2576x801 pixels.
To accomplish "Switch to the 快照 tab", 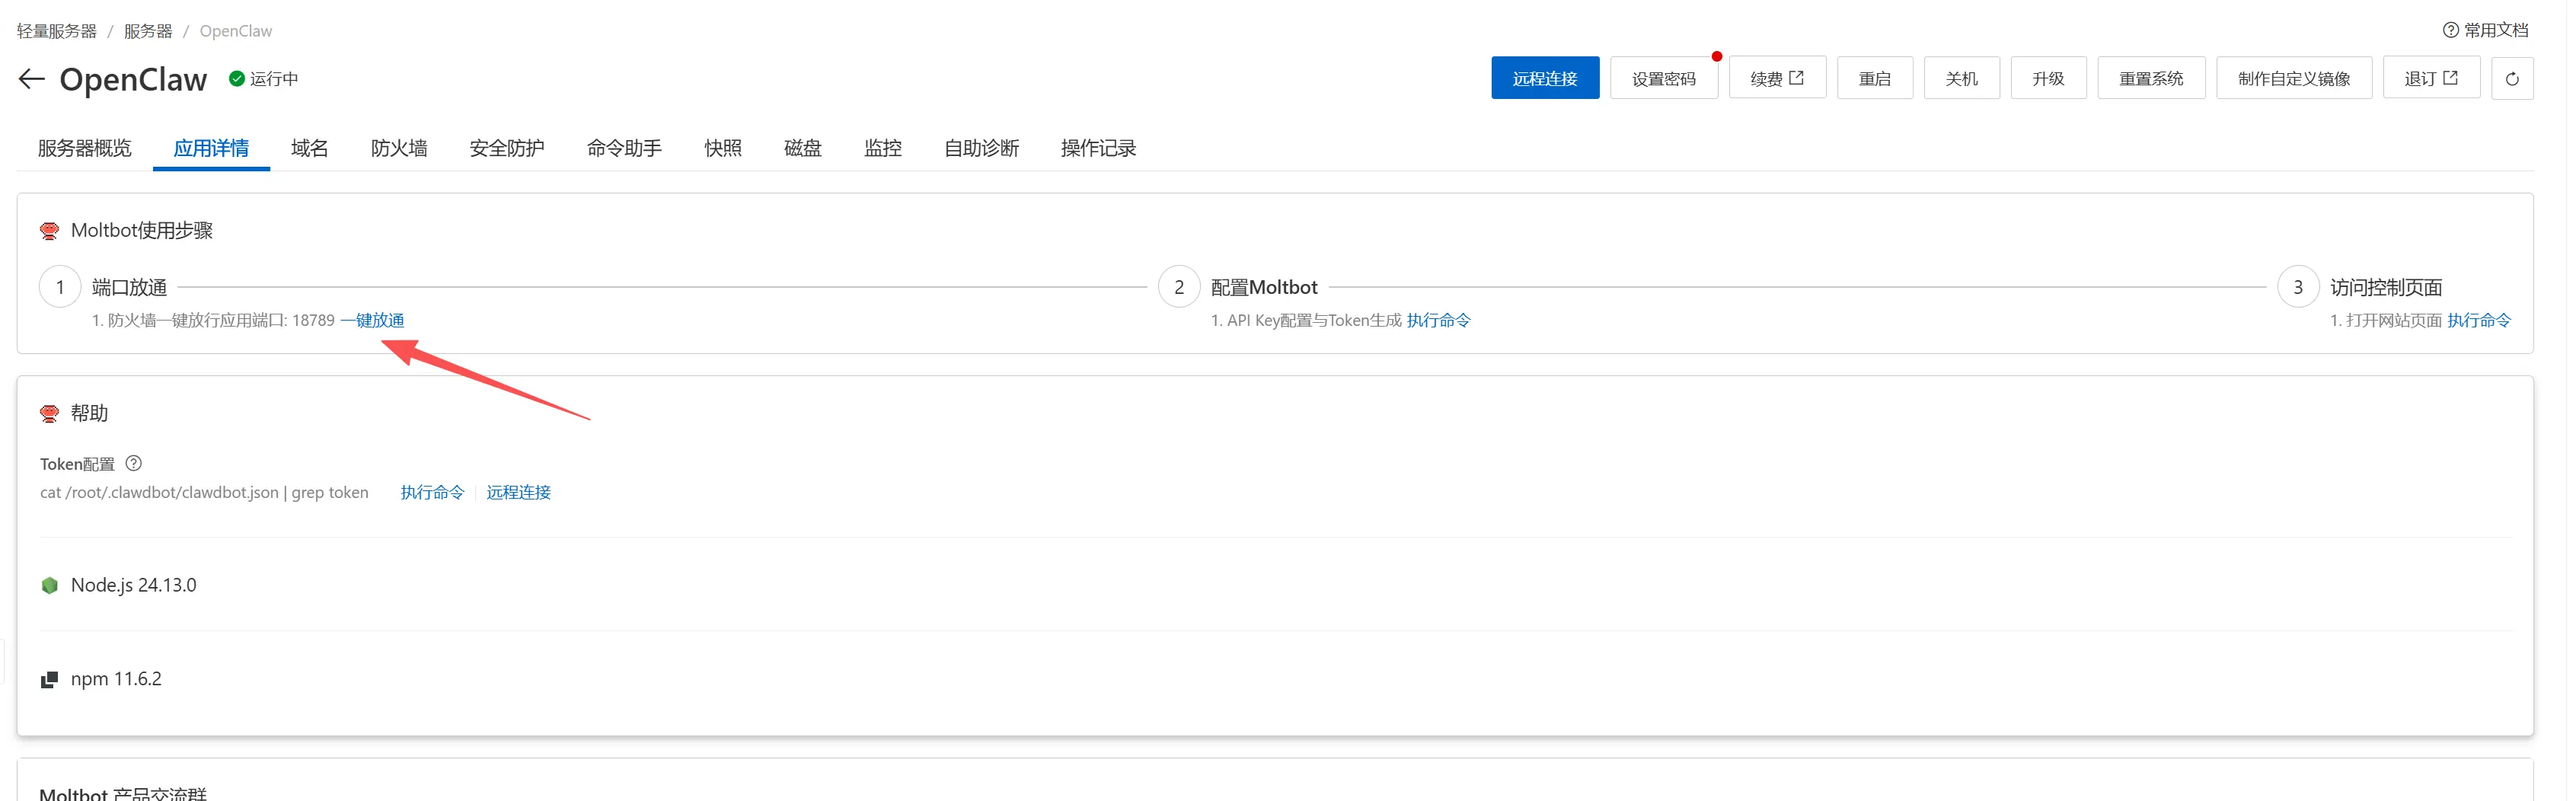I will pos(723,148).
